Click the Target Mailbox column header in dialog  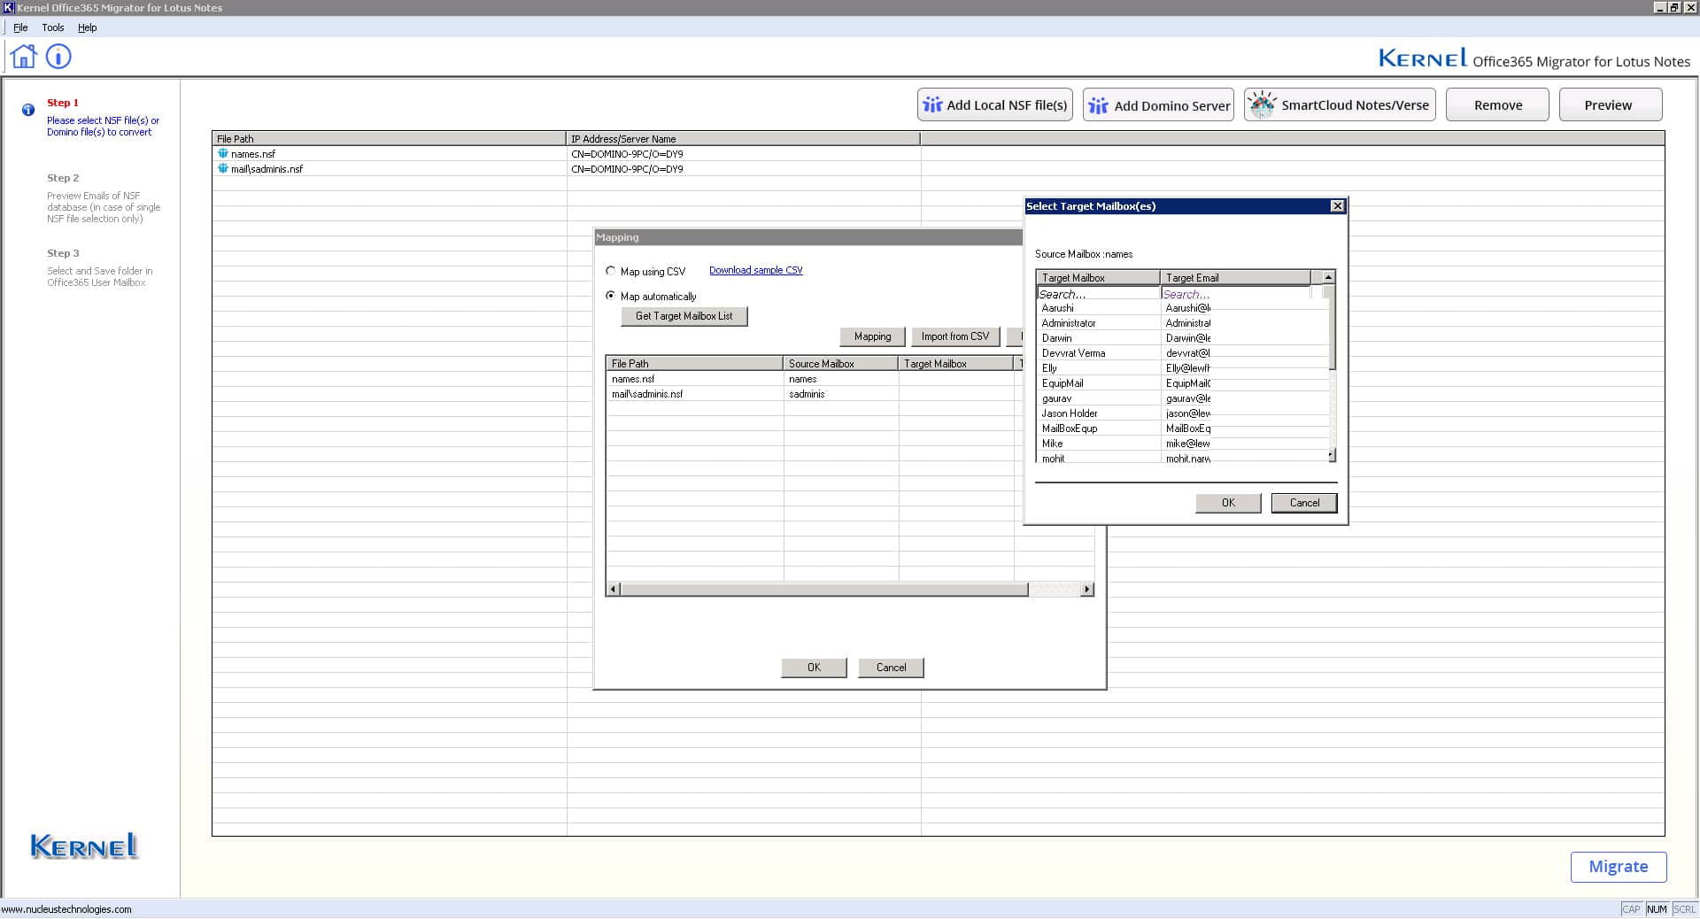(x=1098, y=278)
